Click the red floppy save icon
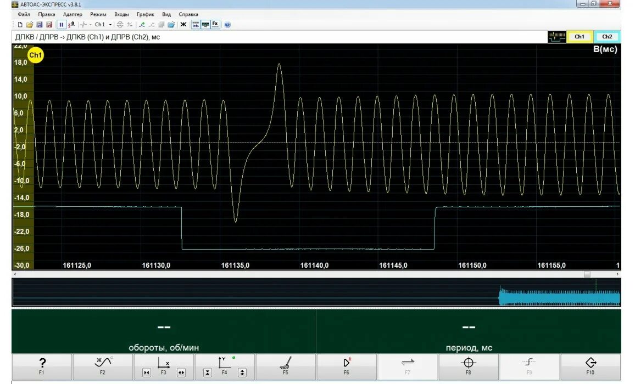The width and height of the screenshot is (635, 384). (x=49, y=25)
